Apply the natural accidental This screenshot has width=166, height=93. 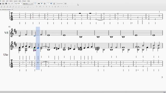[x=49, y=7]
